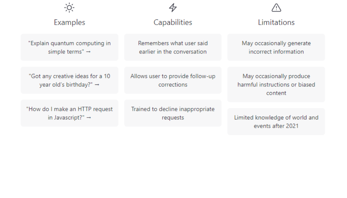Click the sun icon above Examples
The width and height of the screenshot is (347, 198).
point(69,7)
